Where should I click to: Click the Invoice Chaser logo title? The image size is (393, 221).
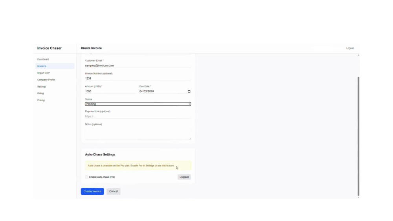click(x=50, y=48)
